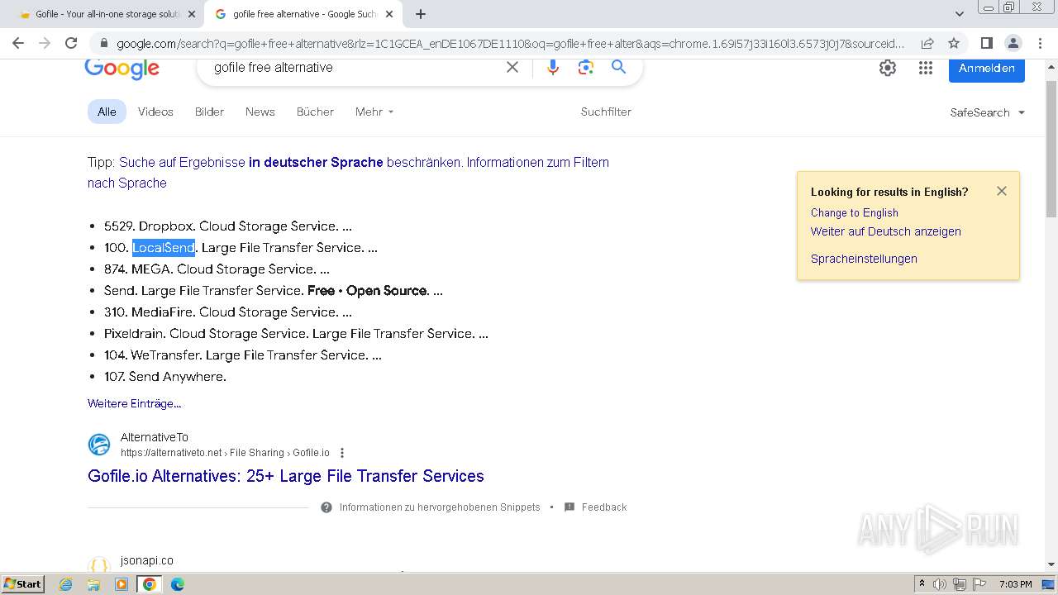Click the highlighted LocalSend text
Image resolution: width=1058 pixels, height=595 pixels.
pyautogui.click(x=164, y=247)
